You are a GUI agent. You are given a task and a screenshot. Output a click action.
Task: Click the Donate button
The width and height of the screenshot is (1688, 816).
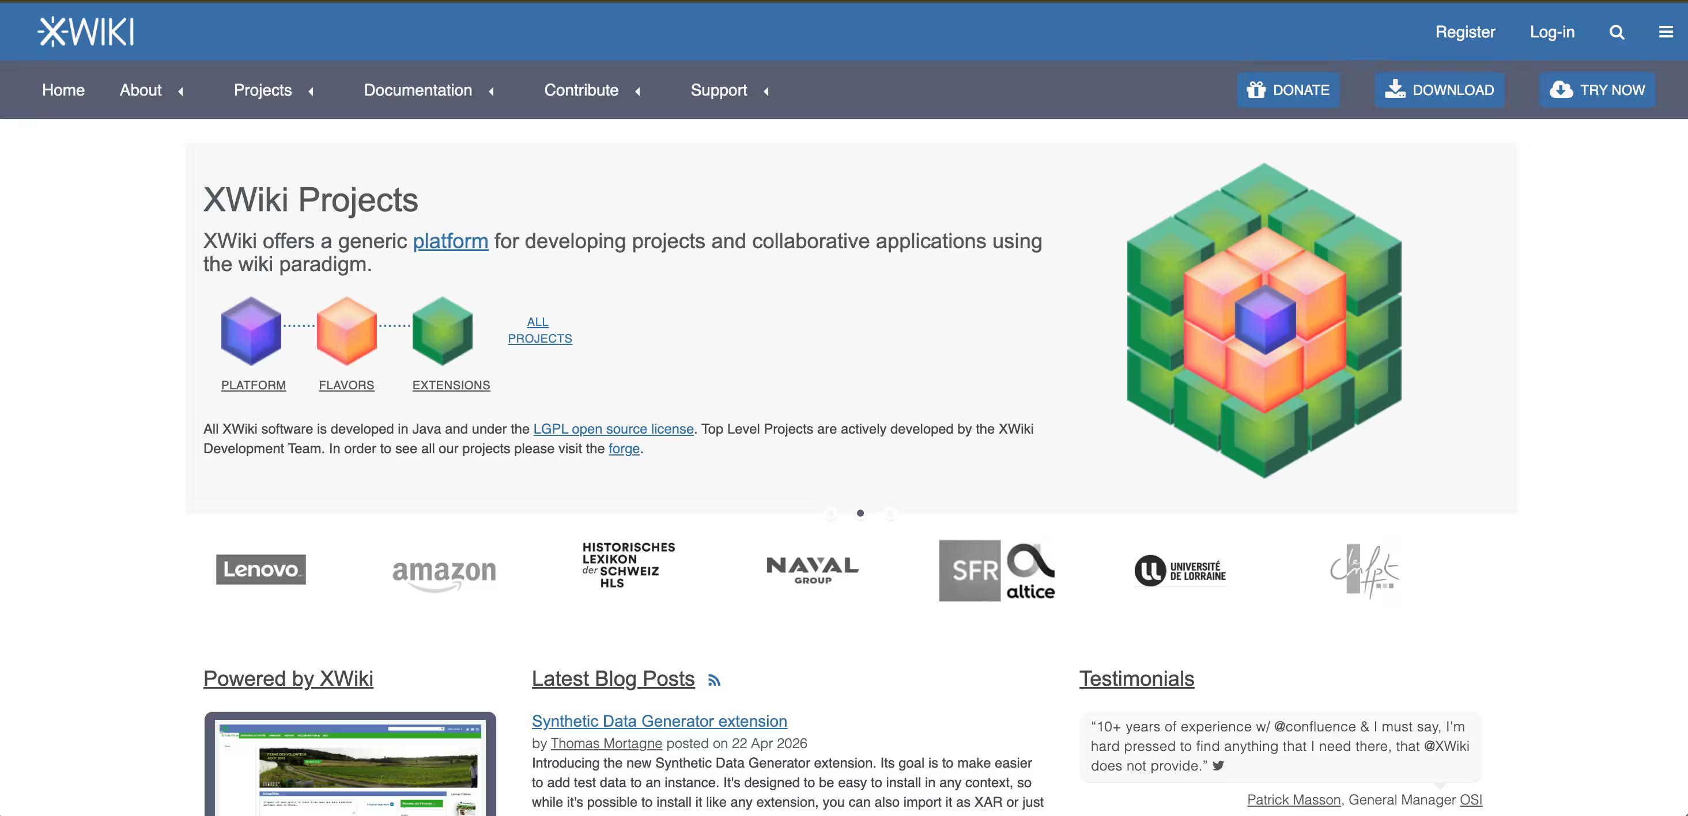coord(1288,90)
